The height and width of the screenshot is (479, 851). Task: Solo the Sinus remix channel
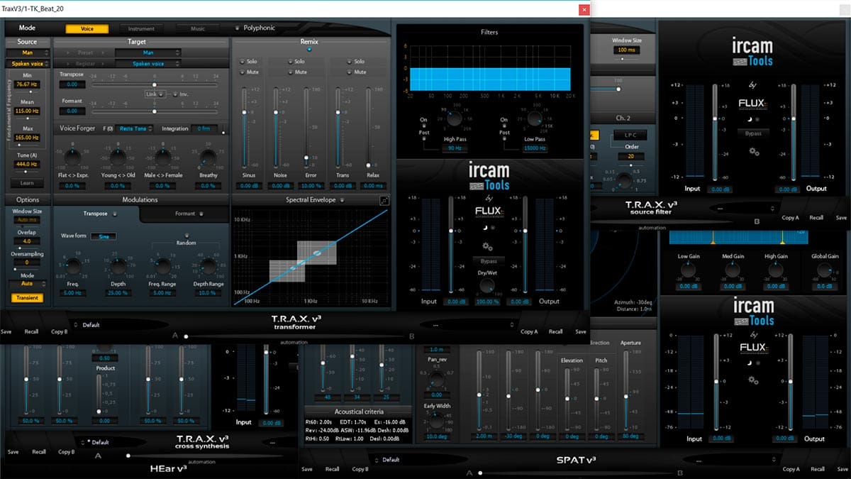click(243, 62)
